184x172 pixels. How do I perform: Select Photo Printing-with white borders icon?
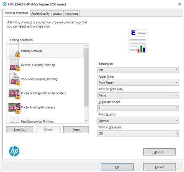coord(14,94)
